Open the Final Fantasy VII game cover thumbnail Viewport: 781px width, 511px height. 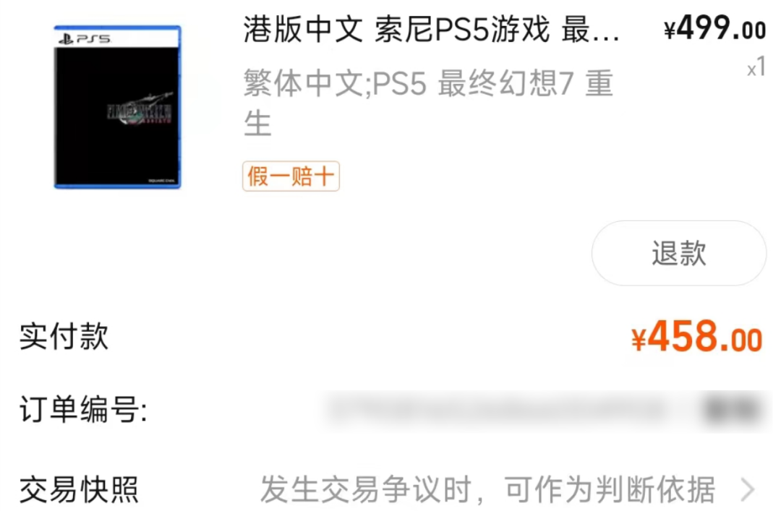tap(118, 106)
